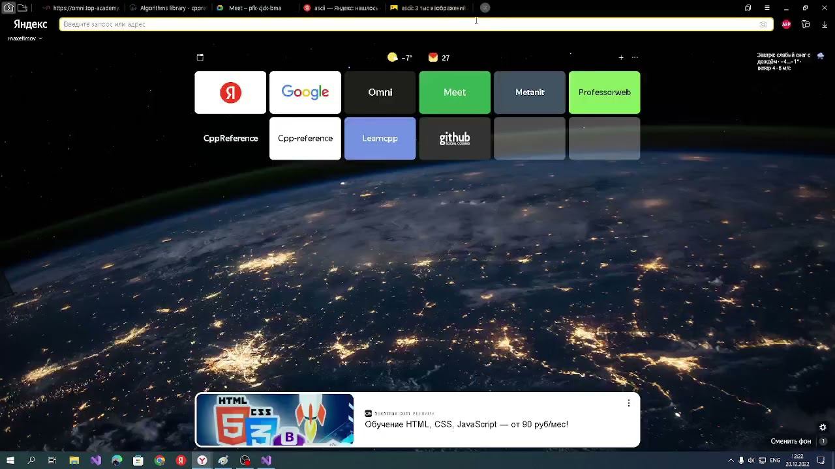Screen dimensions: 835x469
Task: Click the home start page icon in tab bar
Action: [x=8, y=8]
